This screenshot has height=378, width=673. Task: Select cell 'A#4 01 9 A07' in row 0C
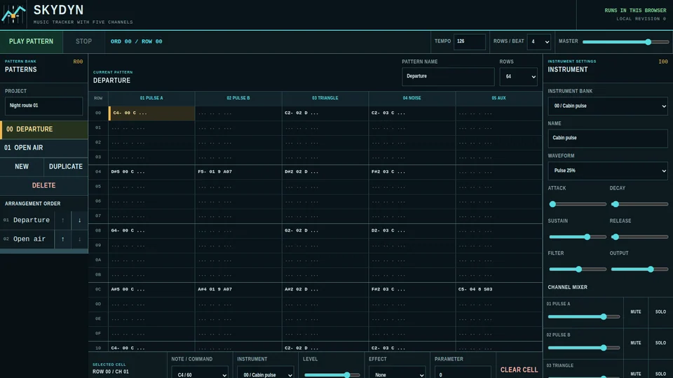pos(238,289)
